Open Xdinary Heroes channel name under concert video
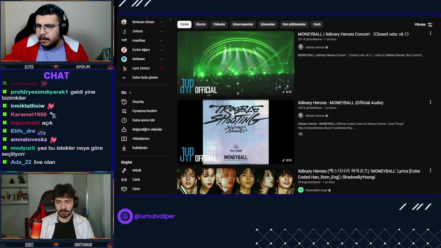 (315, 48)
